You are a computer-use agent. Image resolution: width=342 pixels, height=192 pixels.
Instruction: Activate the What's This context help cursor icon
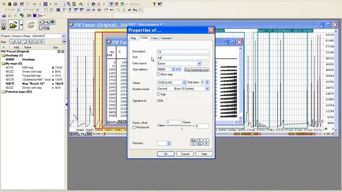click(160, 4)
